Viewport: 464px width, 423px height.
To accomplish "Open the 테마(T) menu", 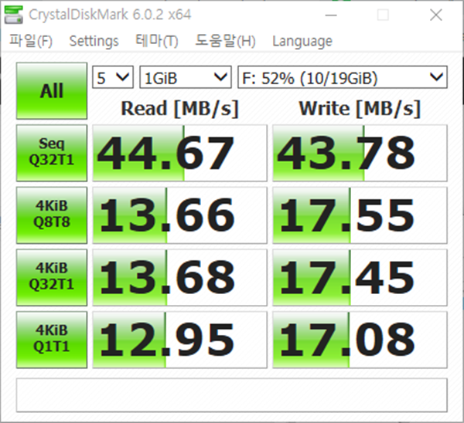I will pos(157,41).
